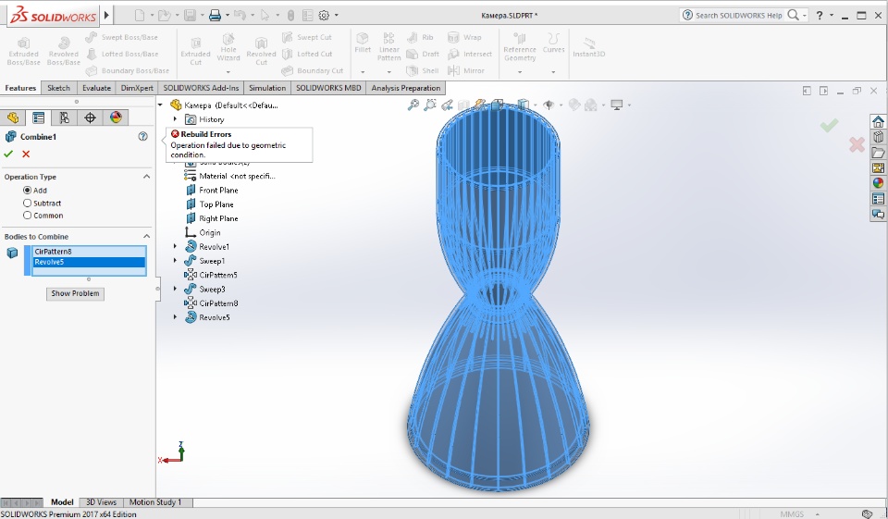Screen dimensions: 888x519
Task: Expand the Sweep1 feature node
Action: click(x=175, y=261)
